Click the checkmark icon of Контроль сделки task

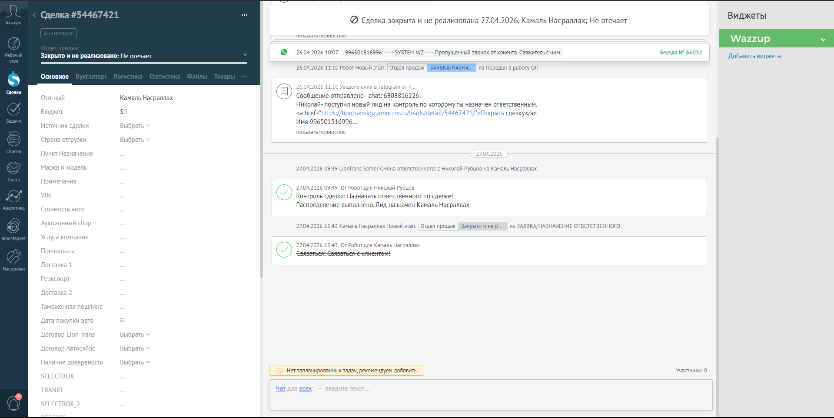pyautogui.click(x=284, y=192)
